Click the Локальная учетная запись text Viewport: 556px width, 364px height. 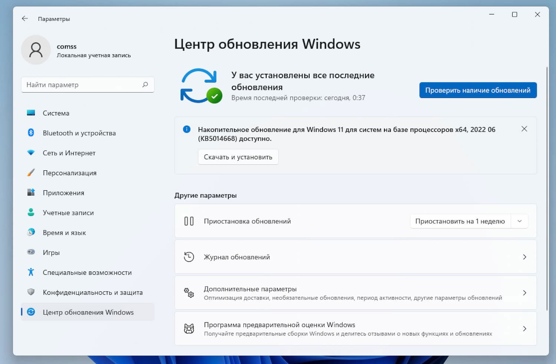94,55
